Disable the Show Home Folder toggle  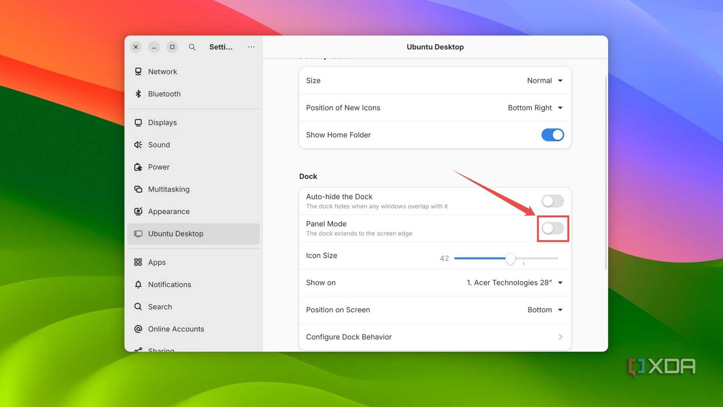pyautogui.click(x=553, y=135)
